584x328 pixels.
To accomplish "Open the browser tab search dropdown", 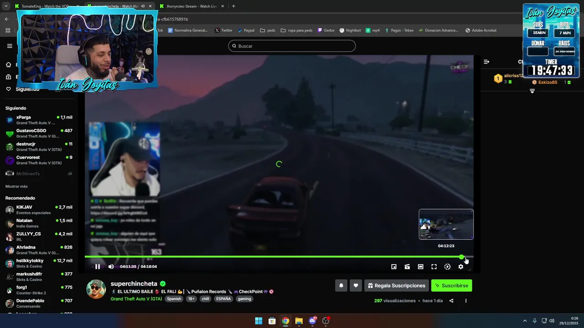I will tap(6, 6).
